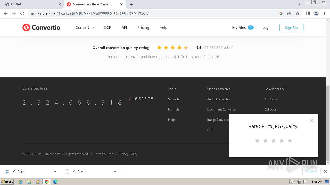Viewport: 330px width, 185px height.
Task: Open API Docs link
Action: pyautogui.click(x=271, y=99)
